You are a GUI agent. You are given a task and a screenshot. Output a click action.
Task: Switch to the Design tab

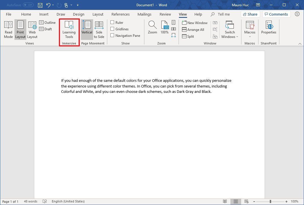78,14
